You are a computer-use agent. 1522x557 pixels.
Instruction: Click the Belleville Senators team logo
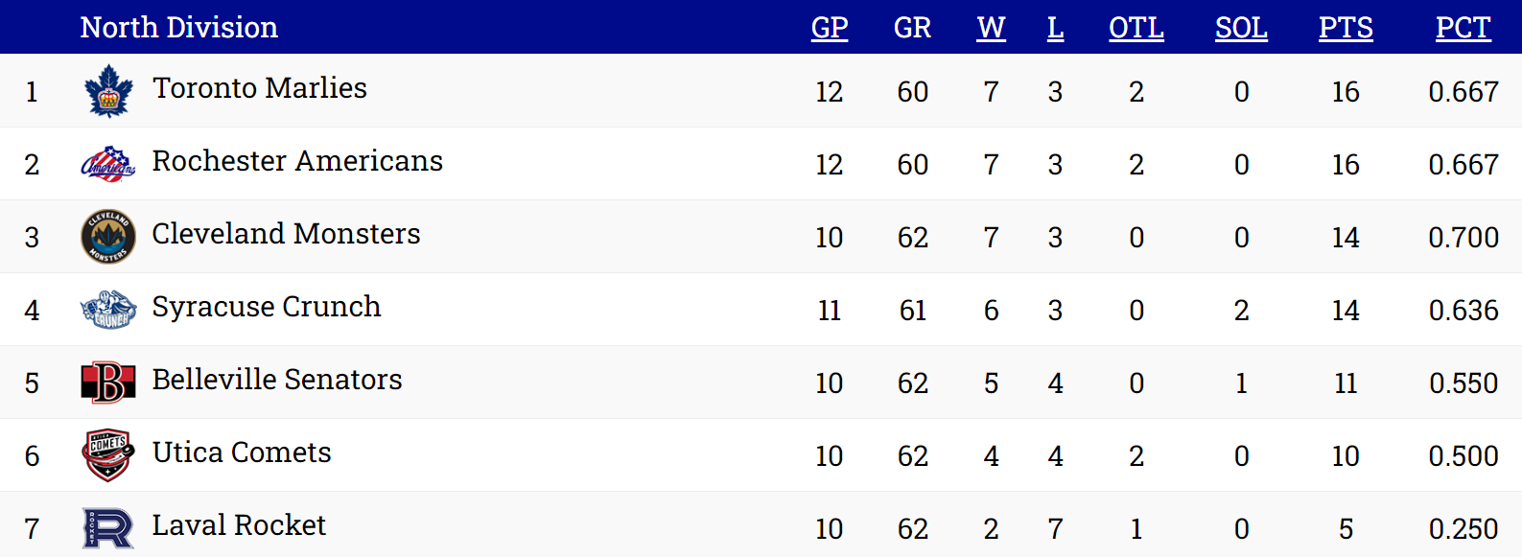[108, 383]
